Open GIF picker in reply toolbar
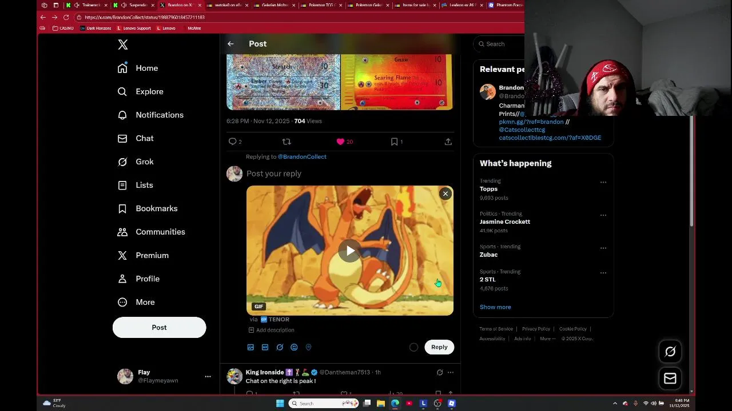 click(x=265, y=347)
